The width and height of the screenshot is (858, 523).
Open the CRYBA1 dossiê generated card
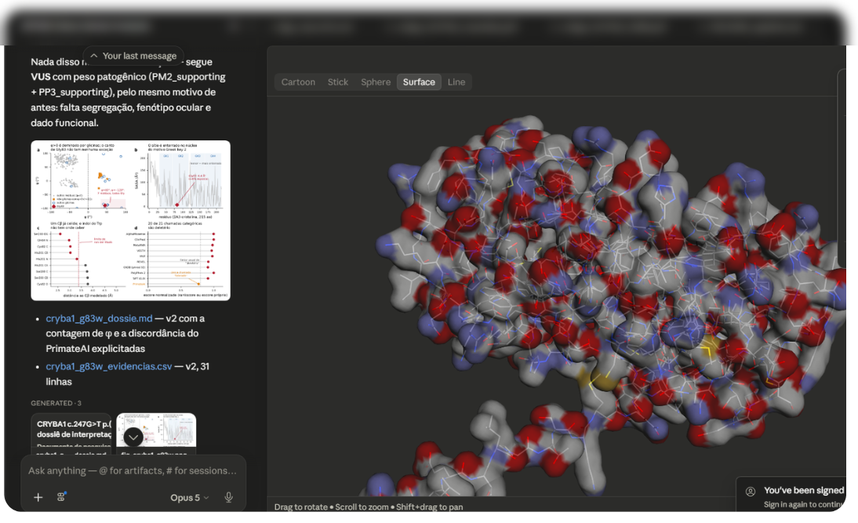[71, 434]
